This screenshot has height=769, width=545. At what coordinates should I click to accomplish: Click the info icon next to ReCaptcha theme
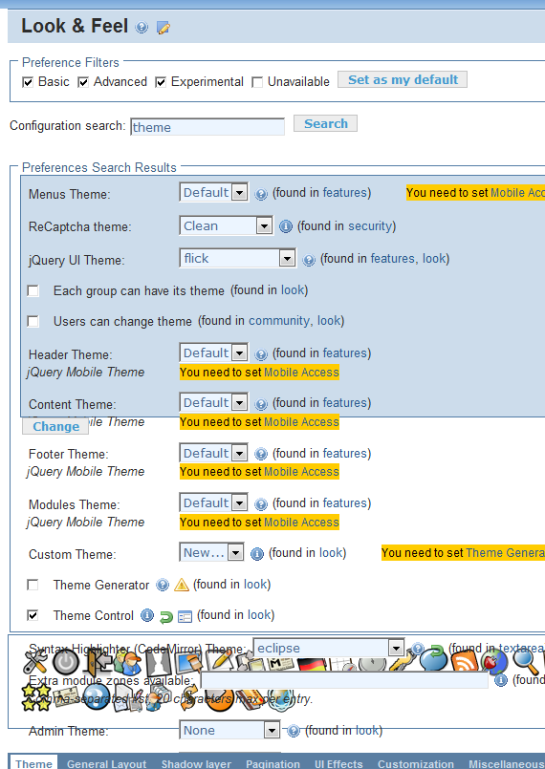point(286,226)
